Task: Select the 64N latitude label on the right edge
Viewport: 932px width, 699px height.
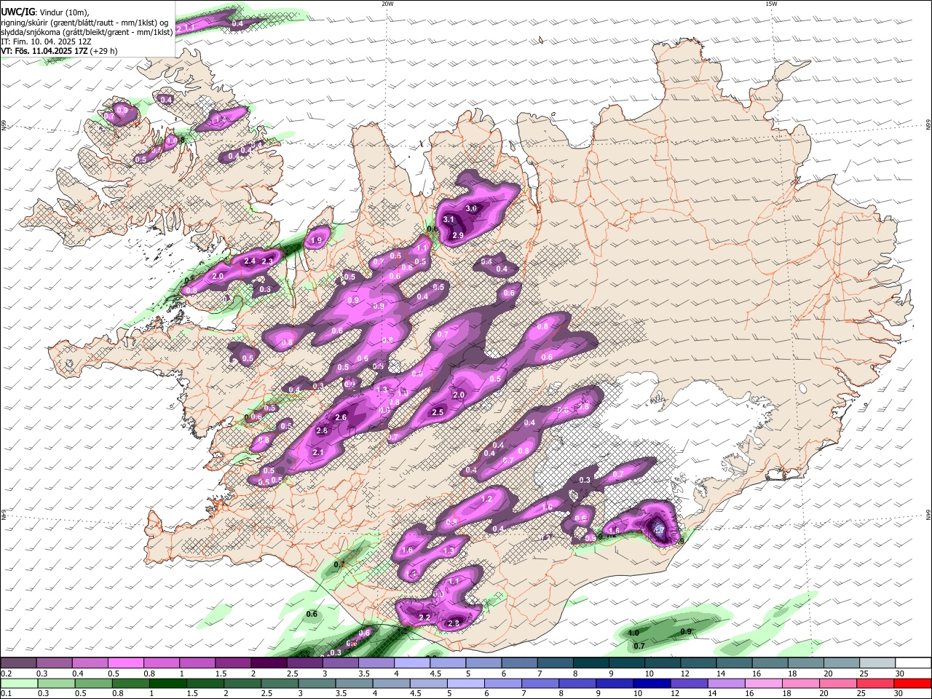Action: (x=928, y=514)
